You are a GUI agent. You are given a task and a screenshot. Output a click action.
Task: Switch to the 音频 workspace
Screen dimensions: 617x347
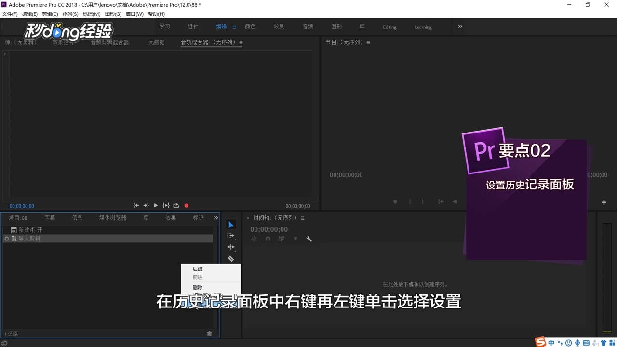click(x=308, y=27)
